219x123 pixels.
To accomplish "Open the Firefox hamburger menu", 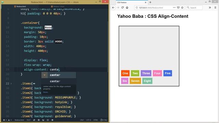I will click(215, 8).
